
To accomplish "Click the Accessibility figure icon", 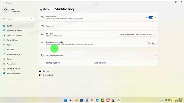I will coord(4,64).
